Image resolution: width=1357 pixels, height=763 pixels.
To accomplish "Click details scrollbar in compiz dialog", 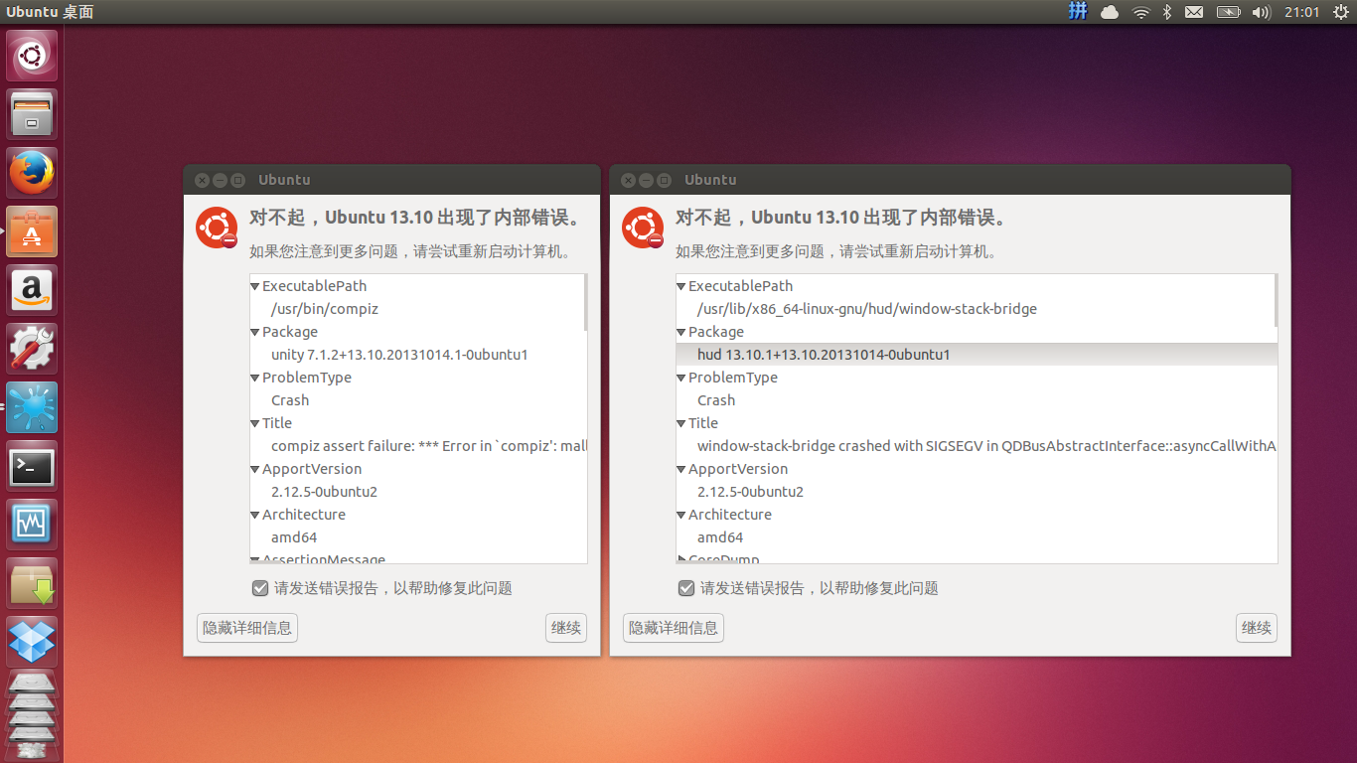I will pos(585,302).
